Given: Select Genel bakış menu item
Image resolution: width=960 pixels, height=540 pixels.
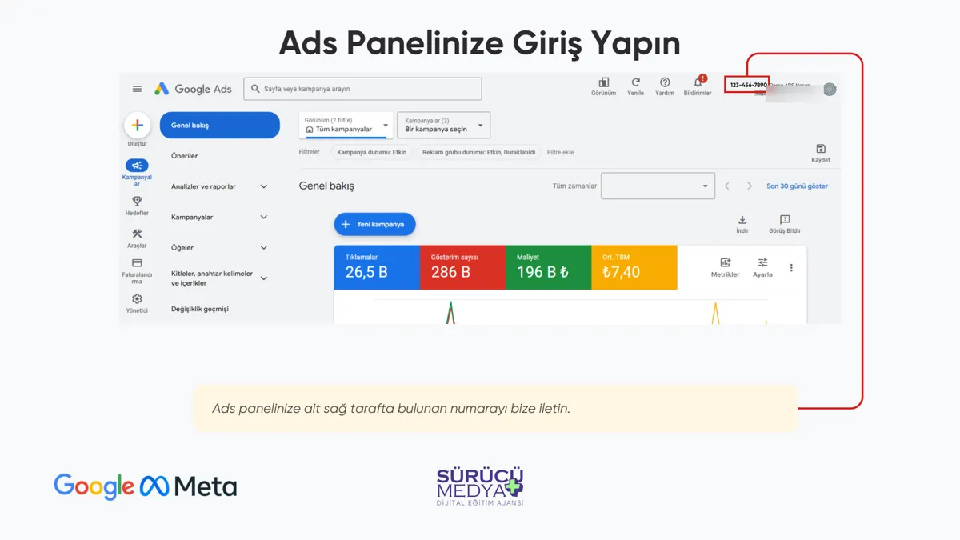Looking at the screenshot, I should tap(220, 126).
